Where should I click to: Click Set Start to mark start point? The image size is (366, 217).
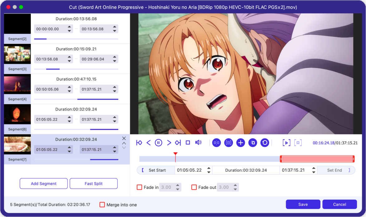(156, 170)
